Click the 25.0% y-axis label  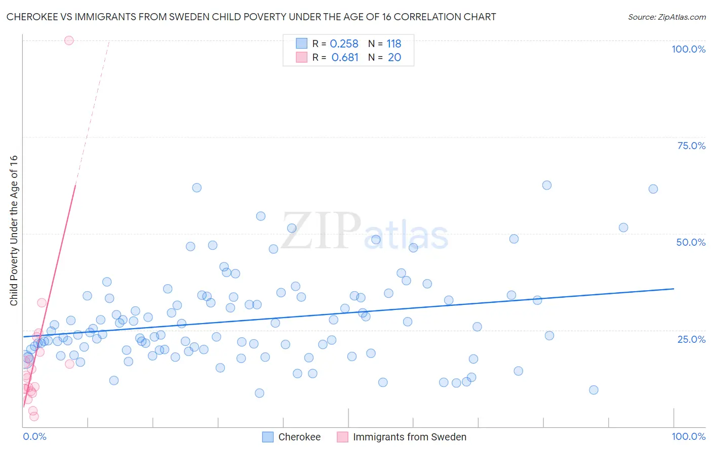tap(691, 339)
